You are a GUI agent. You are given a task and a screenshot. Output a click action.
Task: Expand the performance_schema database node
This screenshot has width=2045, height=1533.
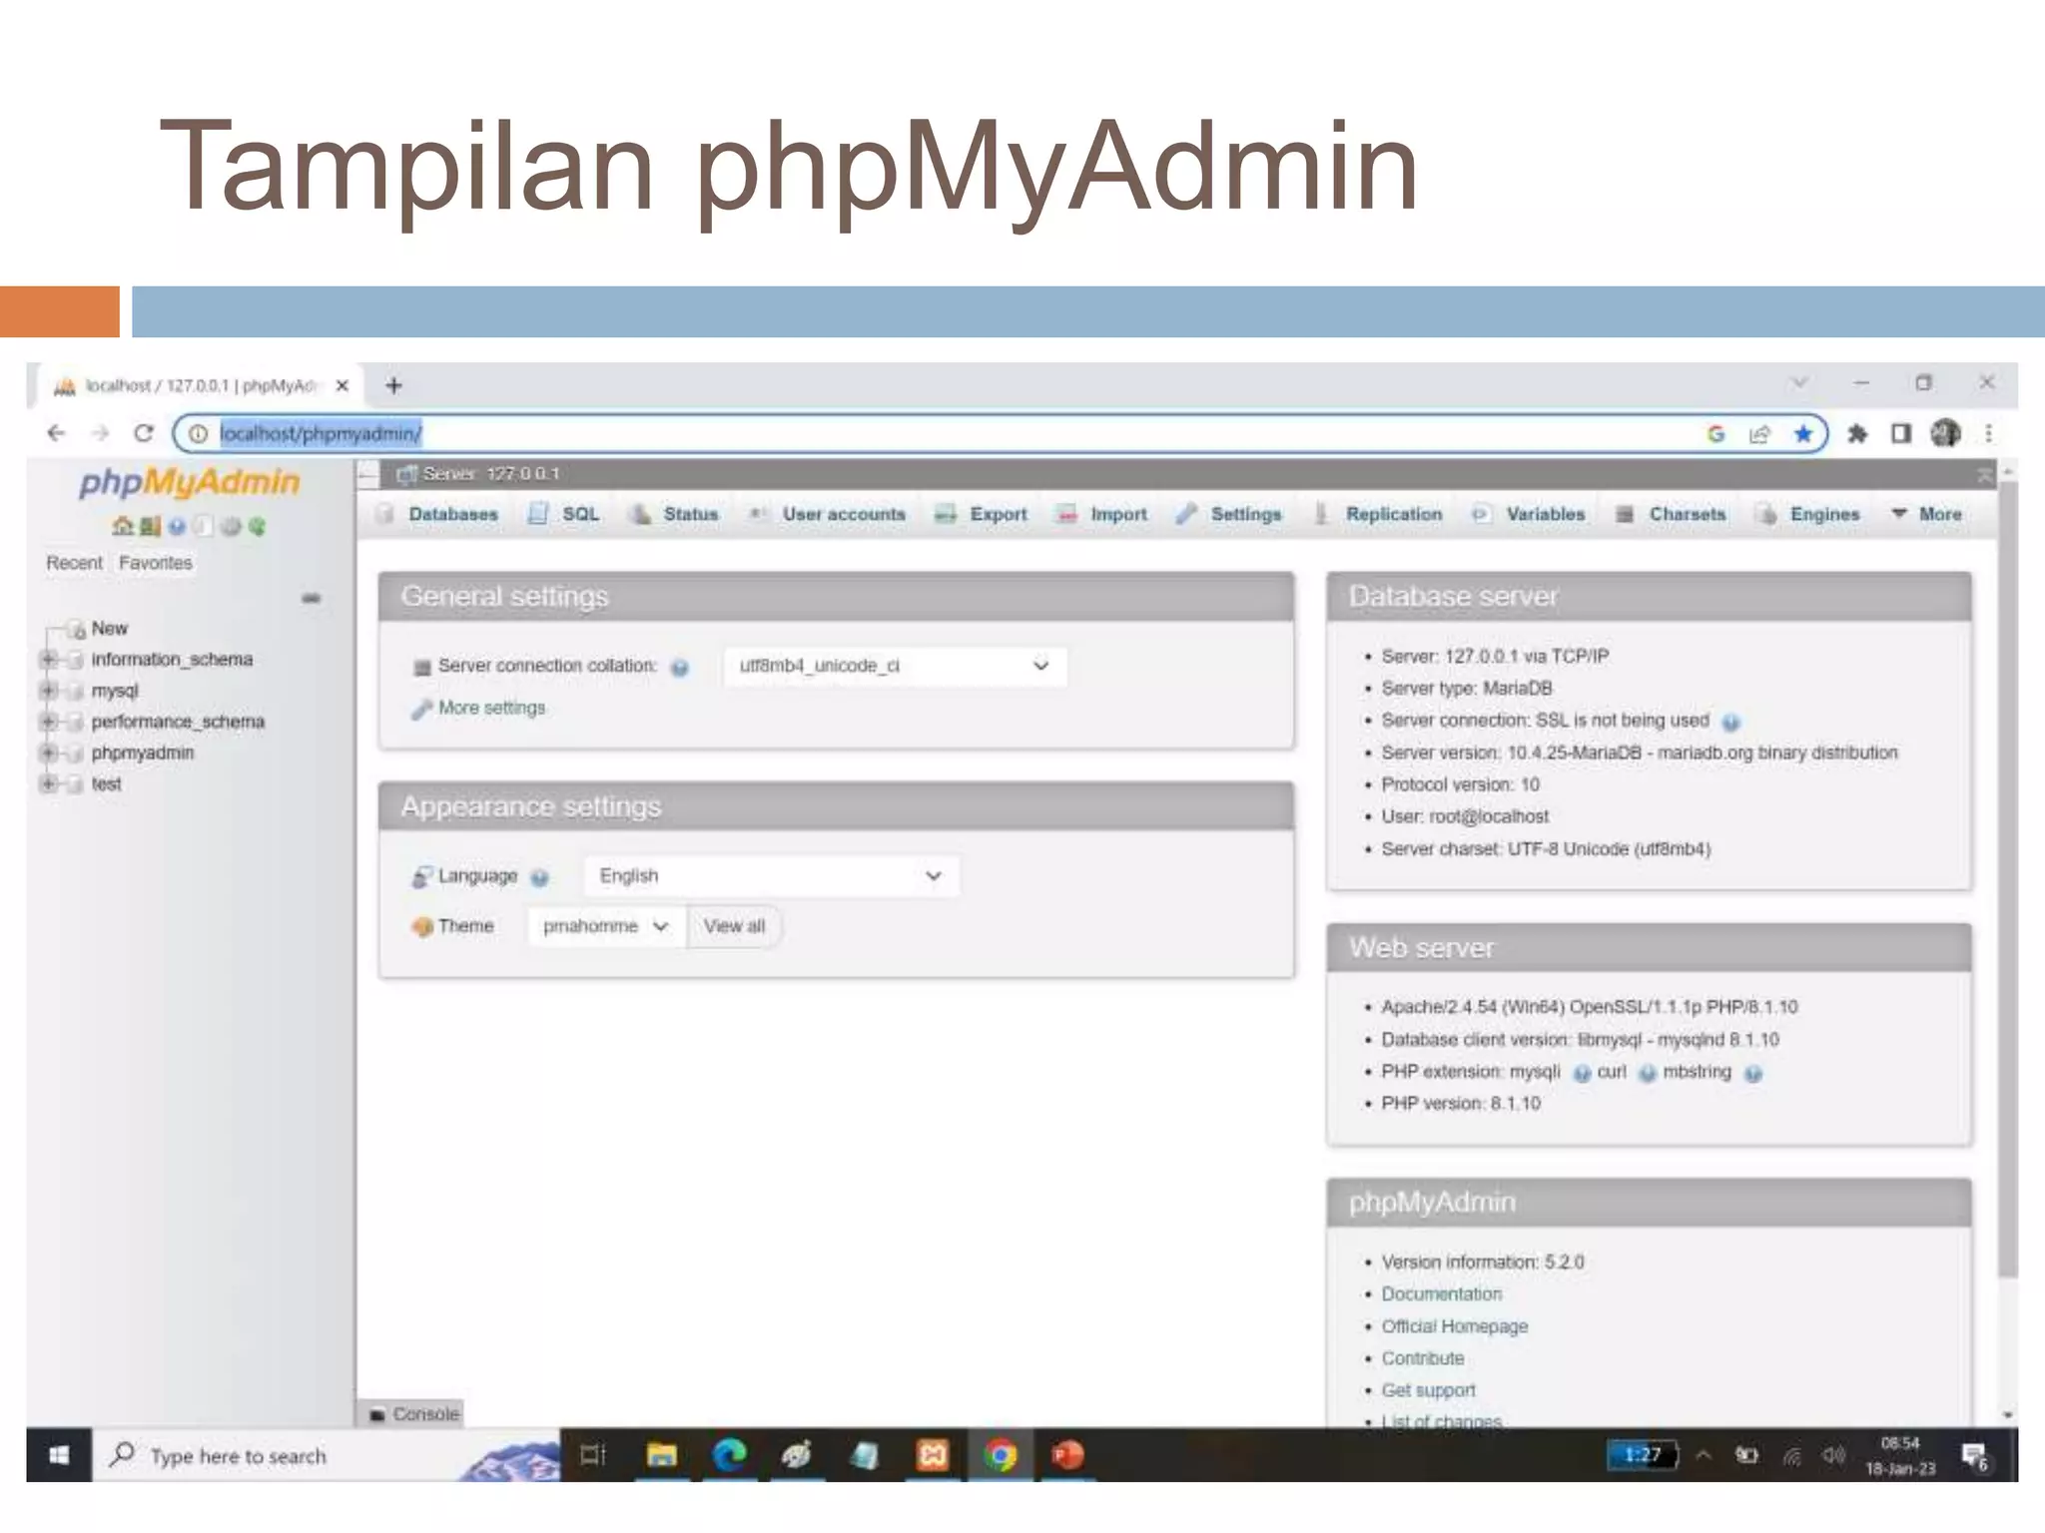click(x=48, y=722)
